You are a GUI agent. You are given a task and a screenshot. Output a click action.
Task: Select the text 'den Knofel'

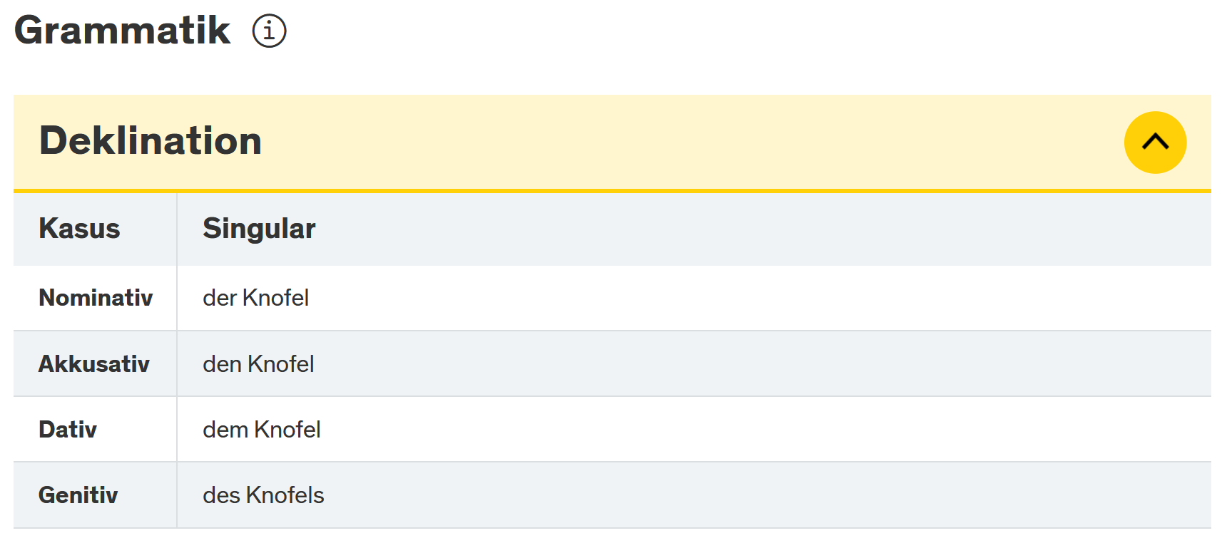click(x=258, y=364)
